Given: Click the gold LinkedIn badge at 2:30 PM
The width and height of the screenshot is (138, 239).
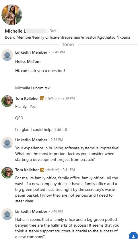Looking at the screenshot, I should (x=42, y=99).
